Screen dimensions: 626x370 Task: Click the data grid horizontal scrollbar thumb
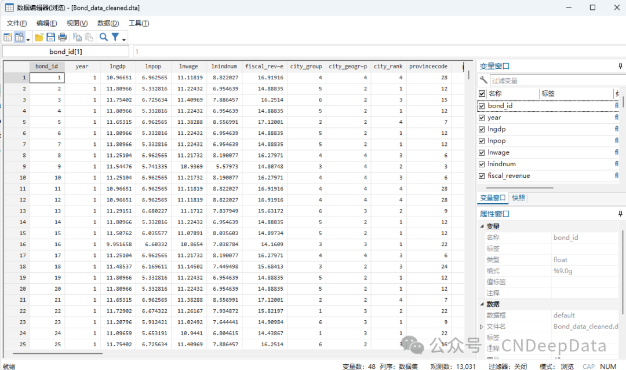pos(57,353)
